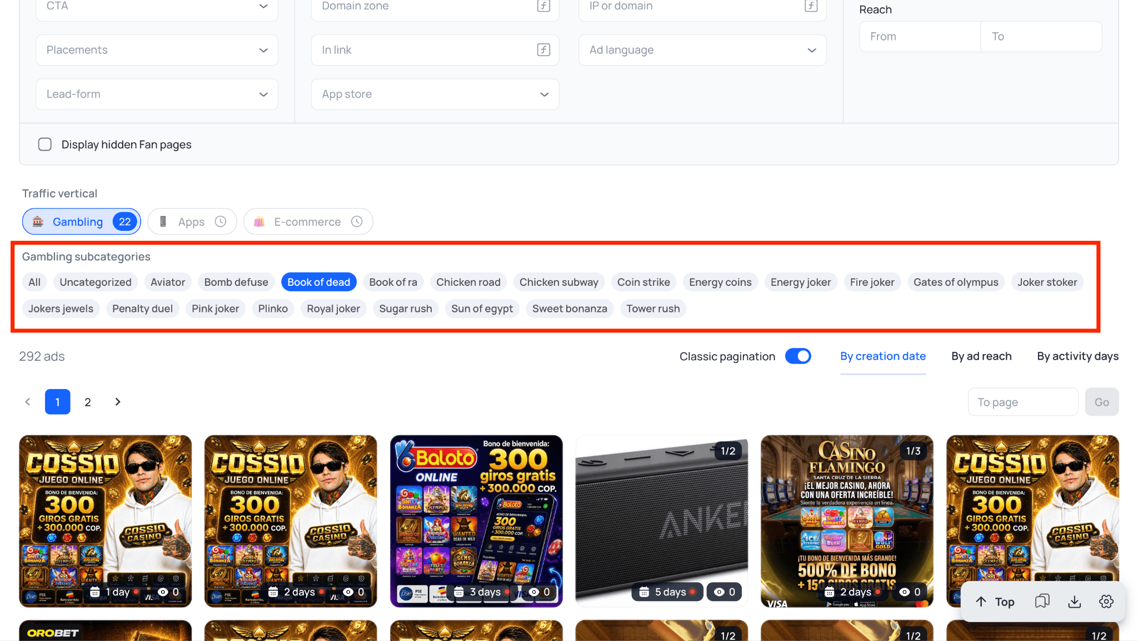Choose the Chicken road subcategory
The width and height of the screenshot is (1138, 641).
[468, 282]
